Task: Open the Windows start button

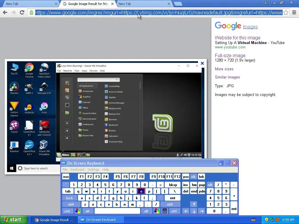Action: point(14,220)
